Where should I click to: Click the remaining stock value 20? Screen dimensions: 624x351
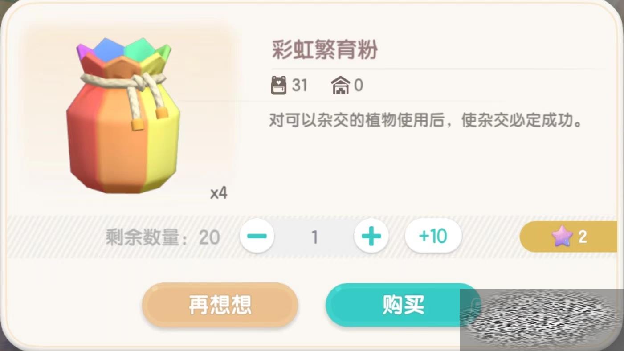(x=209, y=237)
